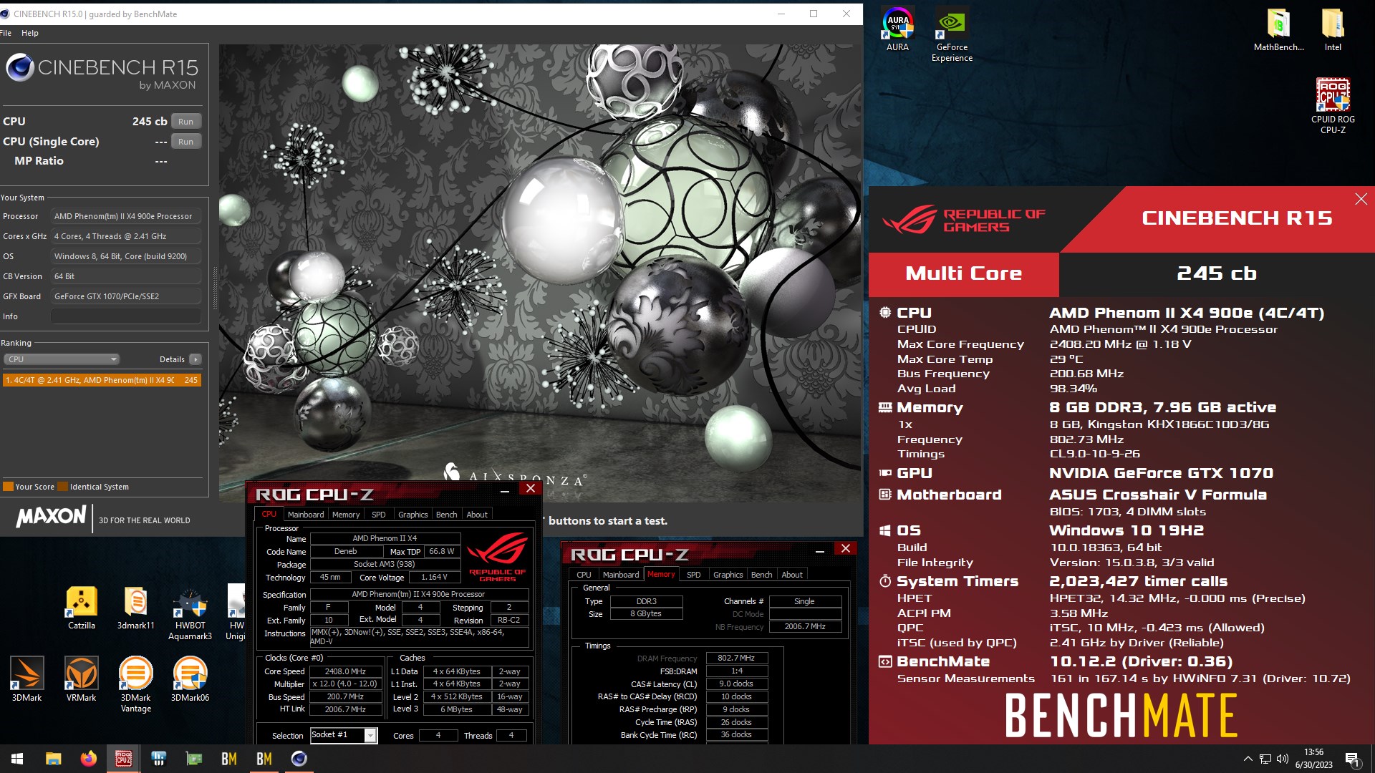
Task: Open the GeForce Experience desktop icon
Action: pos(952,34)
